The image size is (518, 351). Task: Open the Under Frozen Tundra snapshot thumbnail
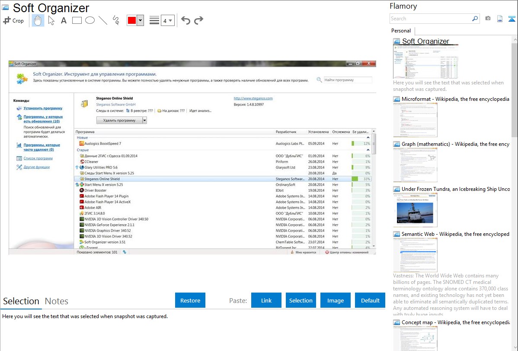click(x=415, y=210)
